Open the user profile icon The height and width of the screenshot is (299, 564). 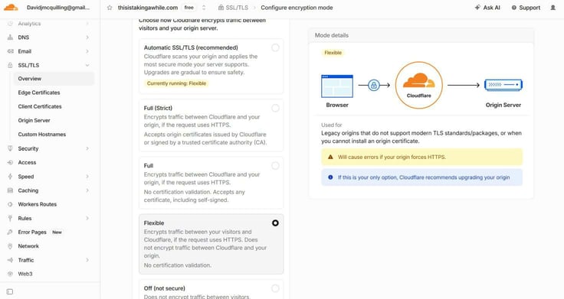[x=553, y=8]
